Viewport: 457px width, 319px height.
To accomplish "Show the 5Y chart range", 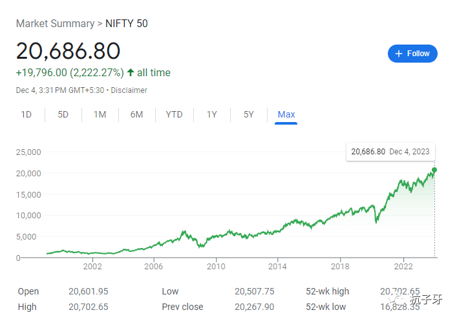I will click(x=249, y=114).
